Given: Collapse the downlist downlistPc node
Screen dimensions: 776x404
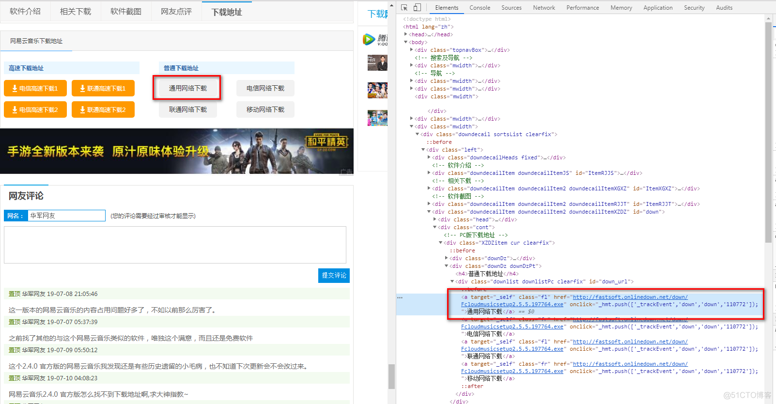Looking at the screenshot, I should [452, 281].
